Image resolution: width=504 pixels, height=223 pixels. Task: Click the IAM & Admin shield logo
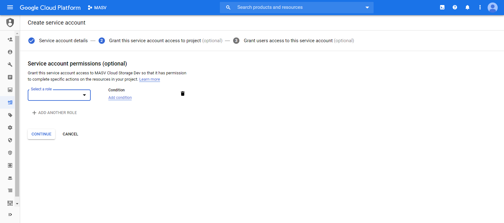pyautogui.click(x=10, y=23)
